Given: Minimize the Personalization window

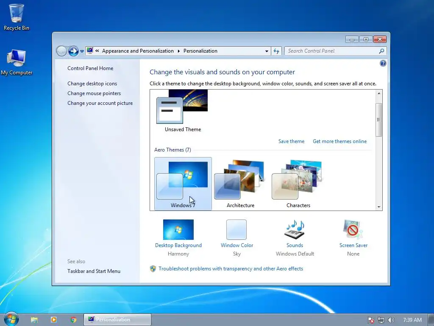Looking at the screenshot, I should tap(352, 39).
